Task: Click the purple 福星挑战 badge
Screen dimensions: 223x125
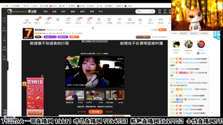Action: point(50,37)
